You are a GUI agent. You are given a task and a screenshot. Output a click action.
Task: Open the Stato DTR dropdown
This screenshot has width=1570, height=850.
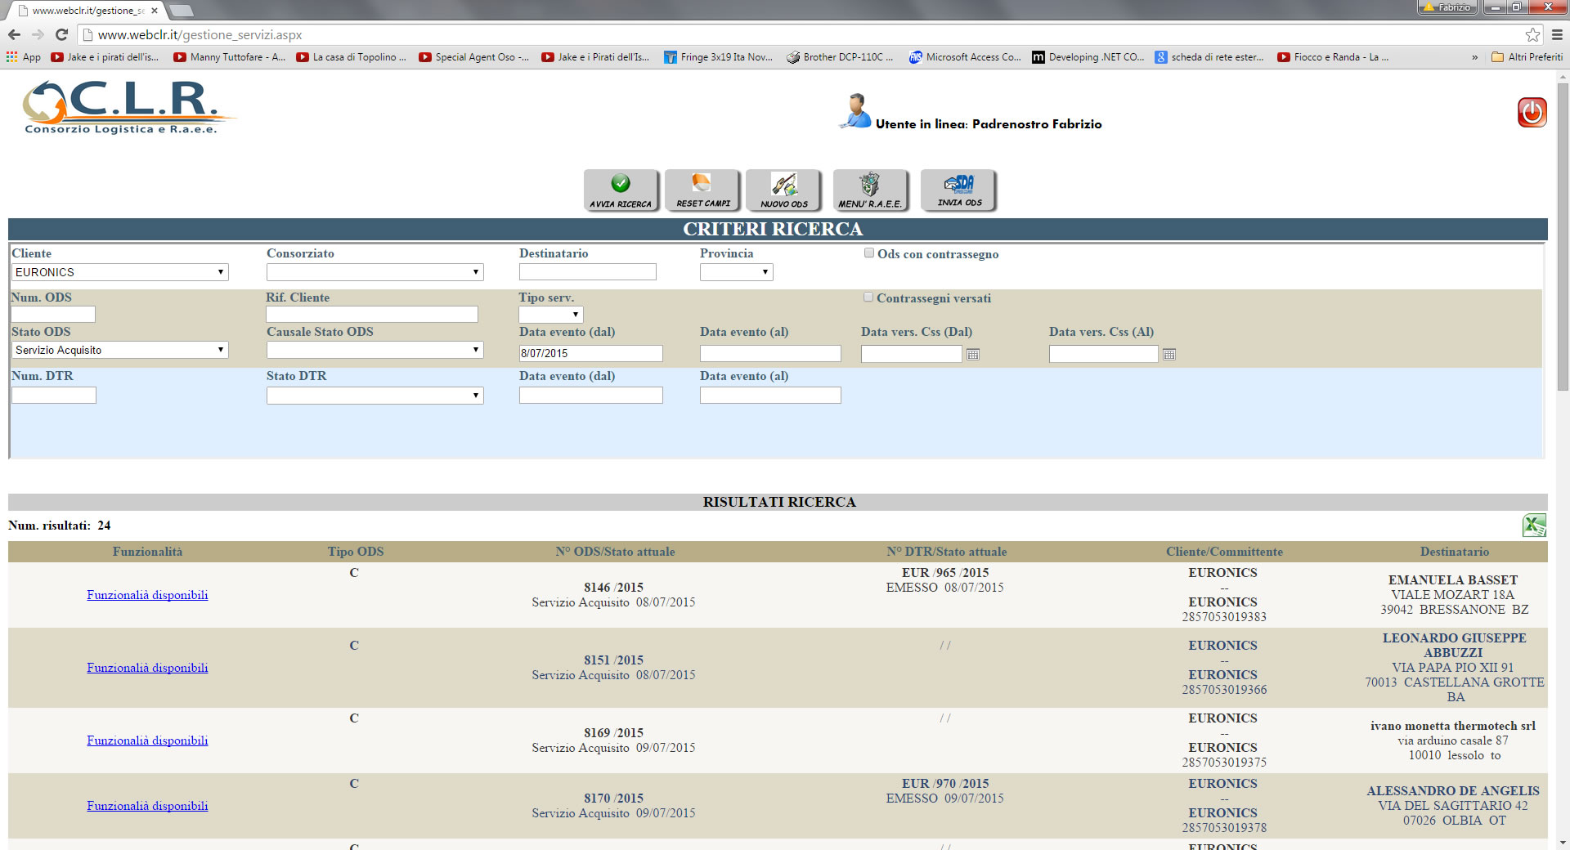[375, 396]
